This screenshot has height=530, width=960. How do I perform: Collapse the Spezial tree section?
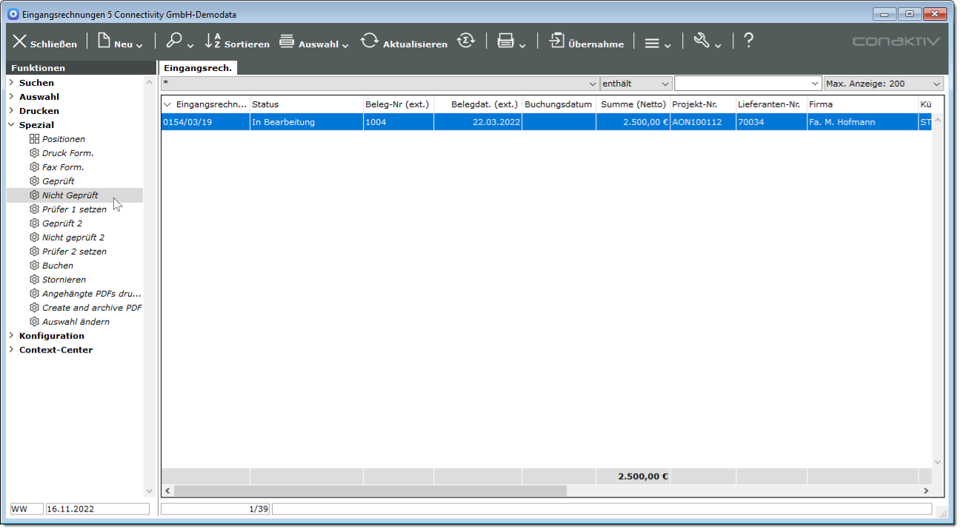click(x=11, y=125)
